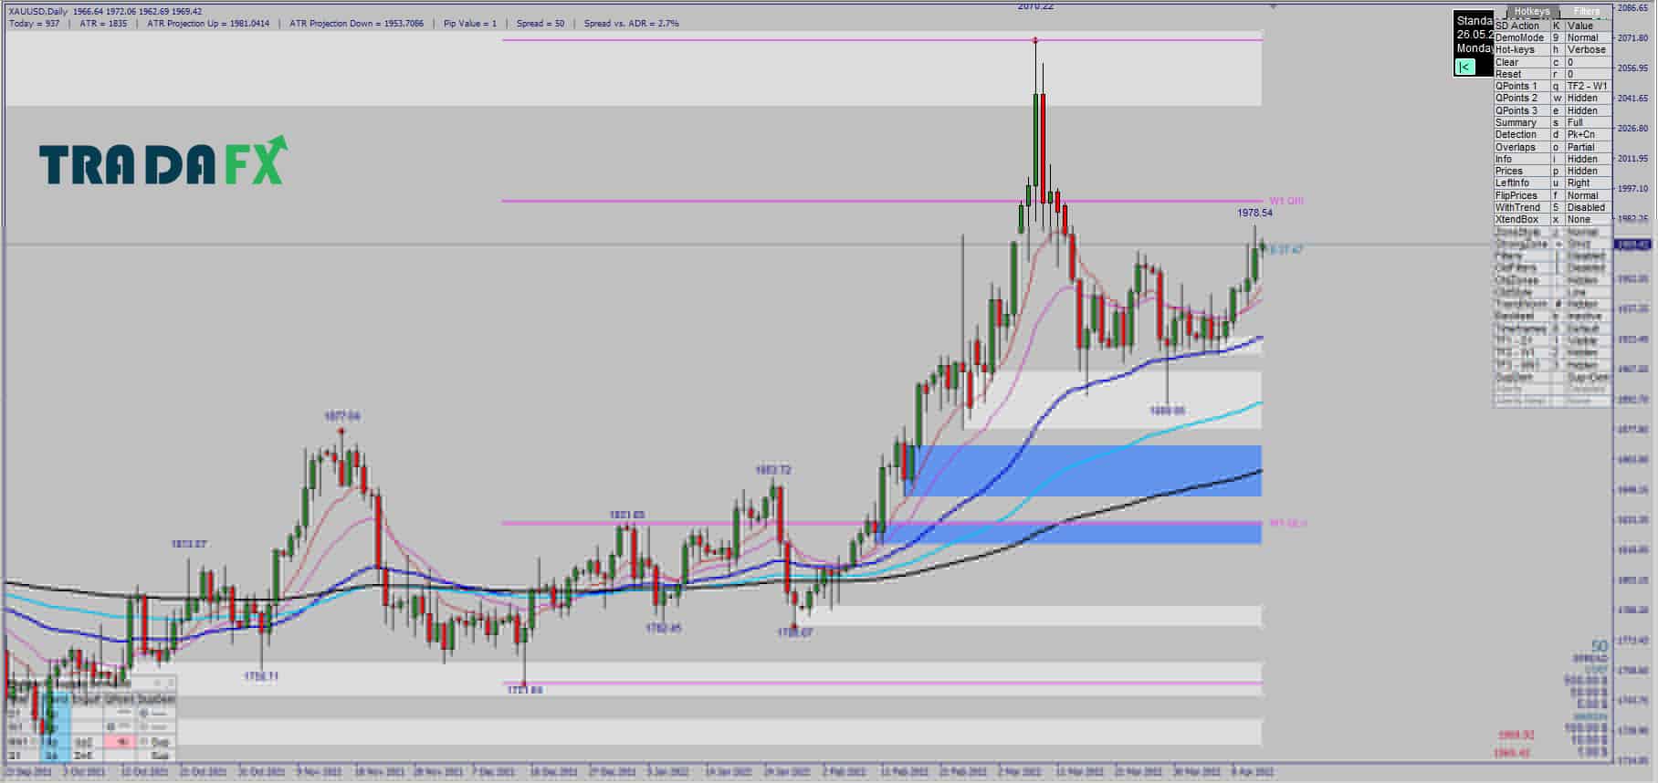
Task: Change the Summary Full value
Action: click(x=1587, y=122)
